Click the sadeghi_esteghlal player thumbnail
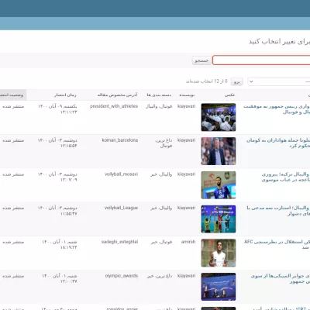The height and width of the screenshot is (310, 310). tap(219, 253)
